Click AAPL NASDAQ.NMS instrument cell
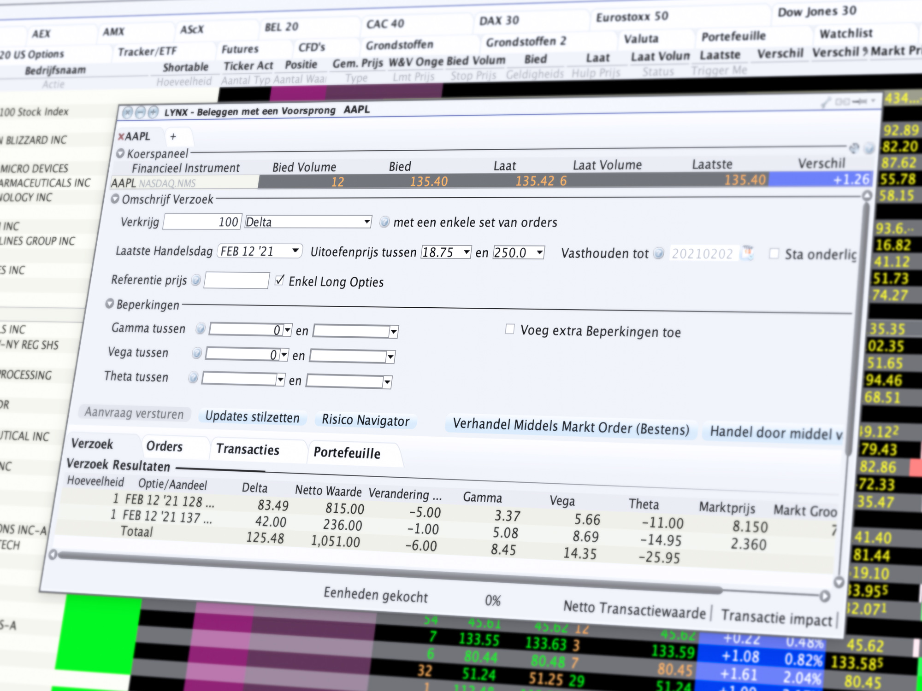 click(x=184, y=183)
